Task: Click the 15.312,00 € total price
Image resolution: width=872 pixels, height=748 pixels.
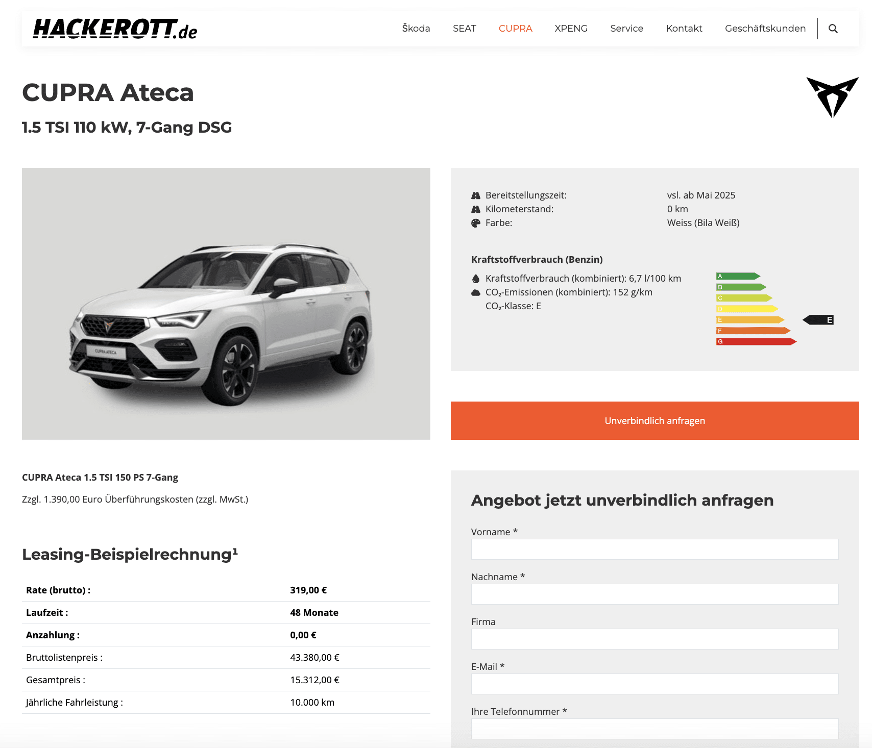Action: point(314,680)
